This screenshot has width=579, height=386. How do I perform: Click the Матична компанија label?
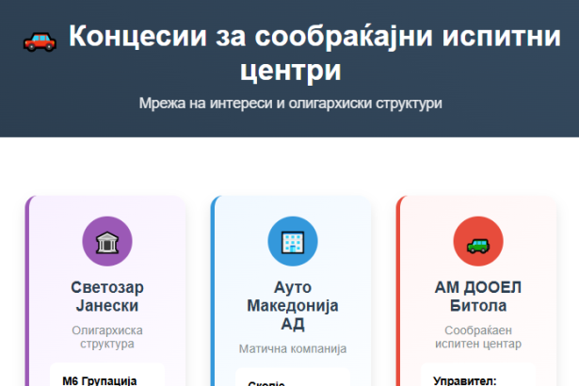click(x=293, y=348)
